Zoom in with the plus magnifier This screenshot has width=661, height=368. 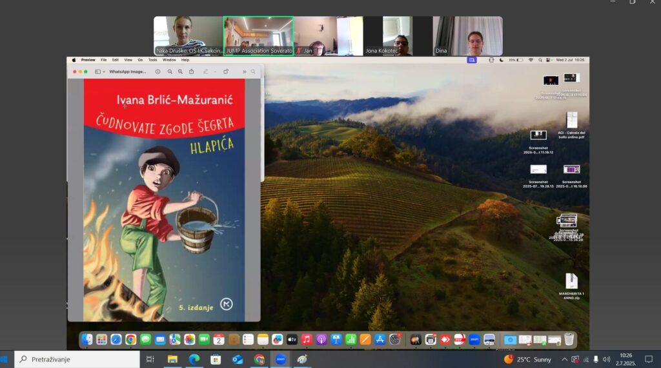coord(181,72)
